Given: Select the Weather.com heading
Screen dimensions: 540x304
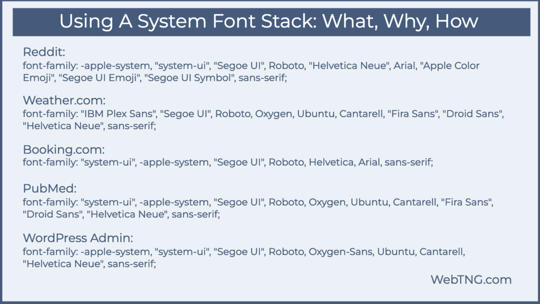Looking at the screenshot, I should [66, 100].
